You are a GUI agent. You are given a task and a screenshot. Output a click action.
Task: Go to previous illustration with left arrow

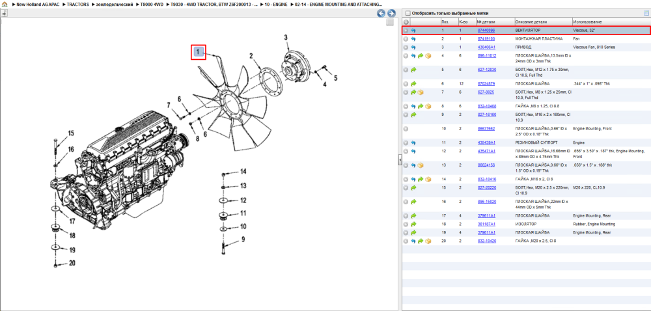(x=381, y=13)
